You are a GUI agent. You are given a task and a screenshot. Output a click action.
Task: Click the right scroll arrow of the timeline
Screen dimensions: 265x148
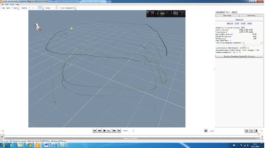point(262,137)
